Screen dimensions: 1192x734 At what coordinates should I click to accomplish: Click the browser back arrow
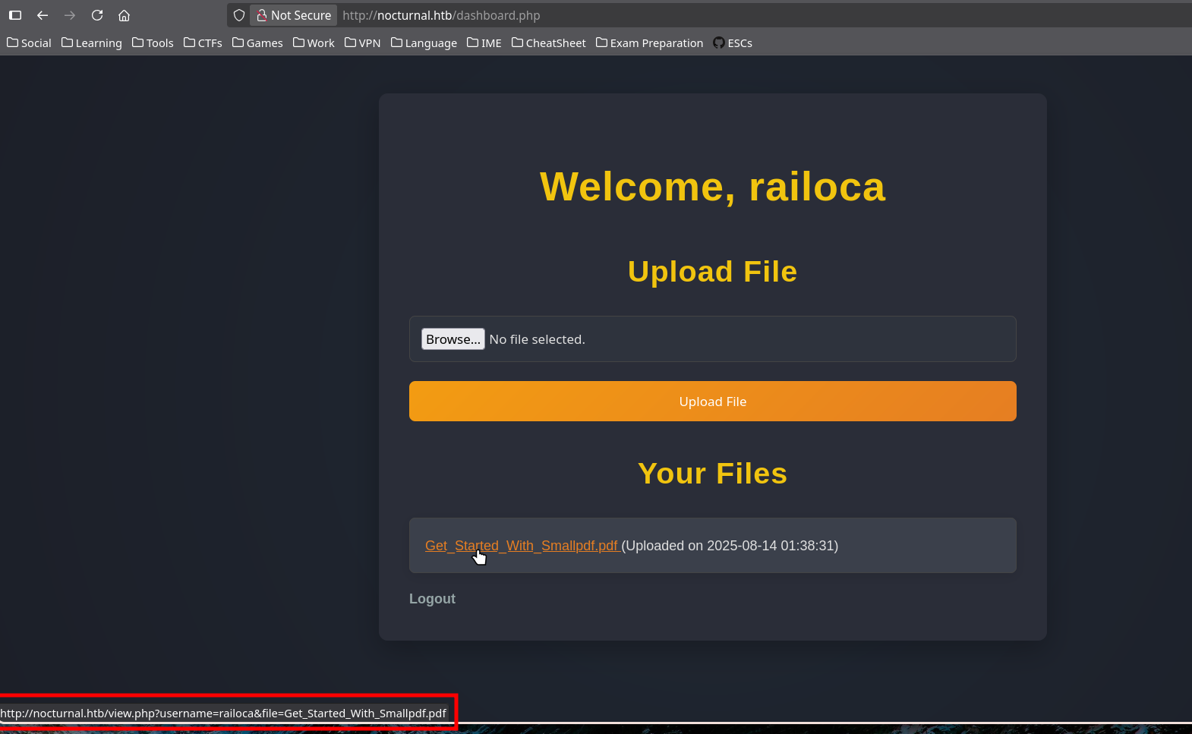click(x=43, y=15)
